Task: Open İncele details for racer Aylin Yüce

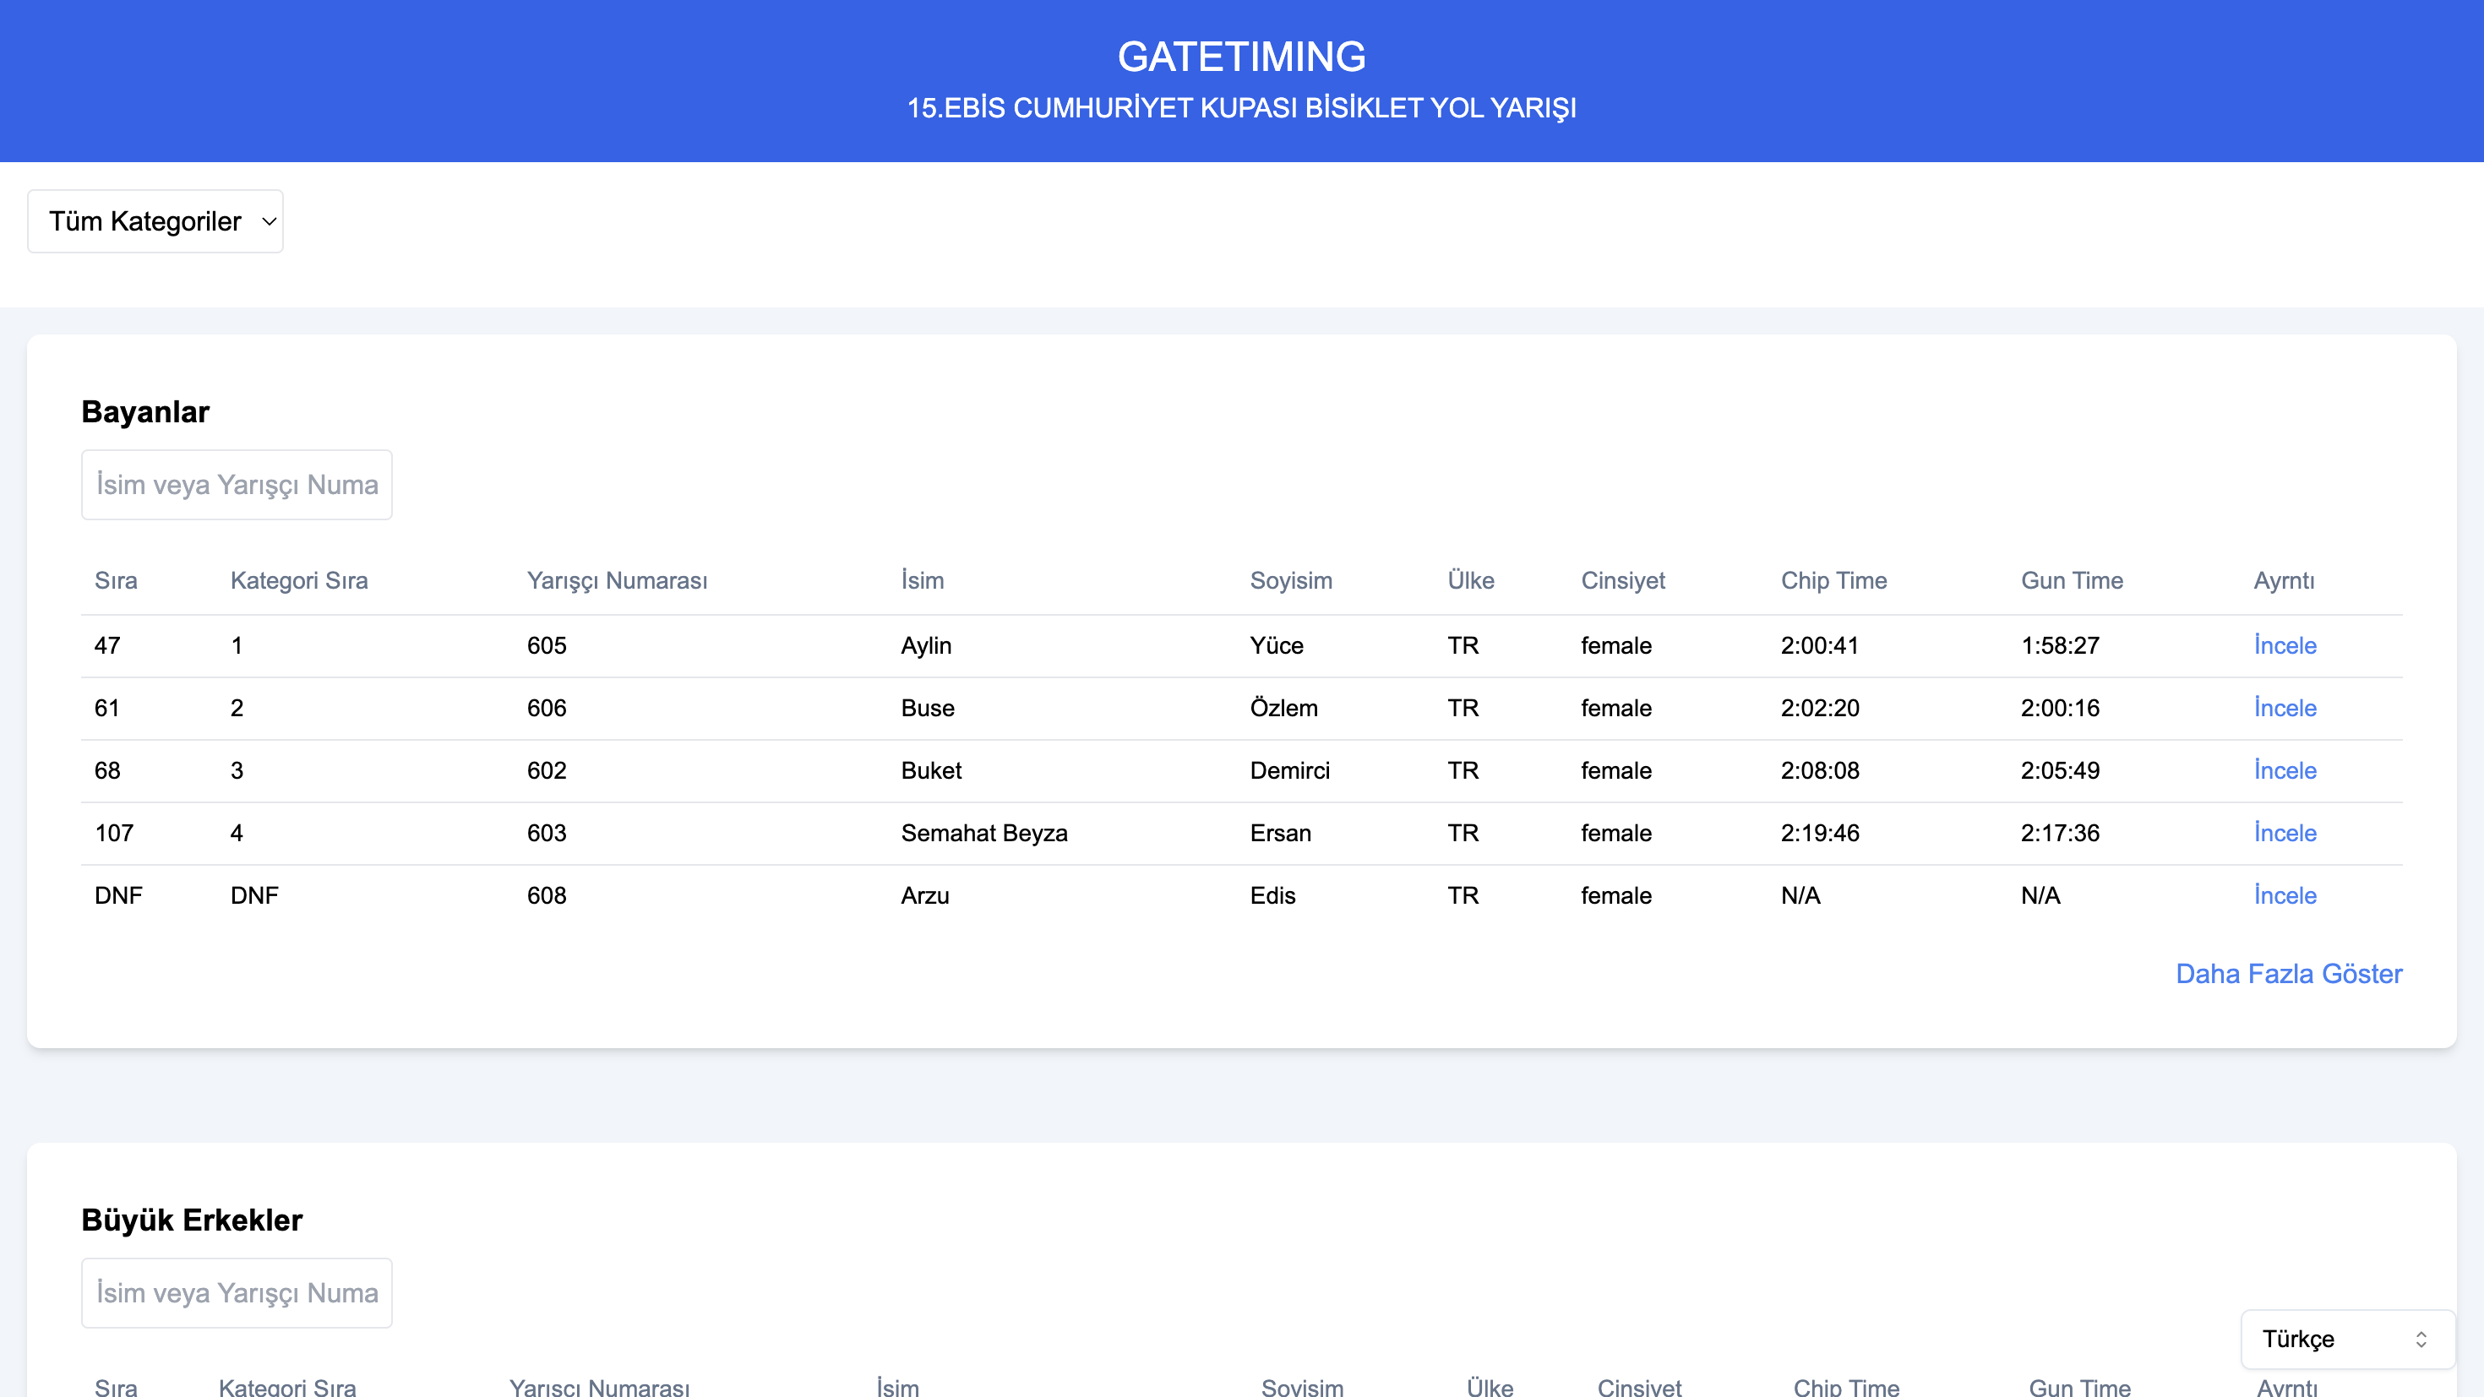Action: tap(2285, 645)
